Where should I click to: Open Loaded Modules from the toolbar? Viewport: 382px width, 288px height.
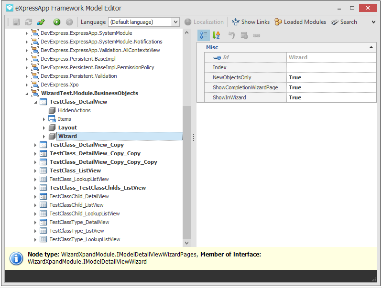point(300,22)
